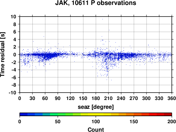
Task: Click y-axis tick label '8'
Action: point(14,24)
